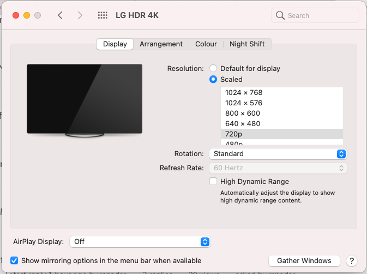Click the red close window button
This screenshot has width=367, height=274.
(16, 15)
